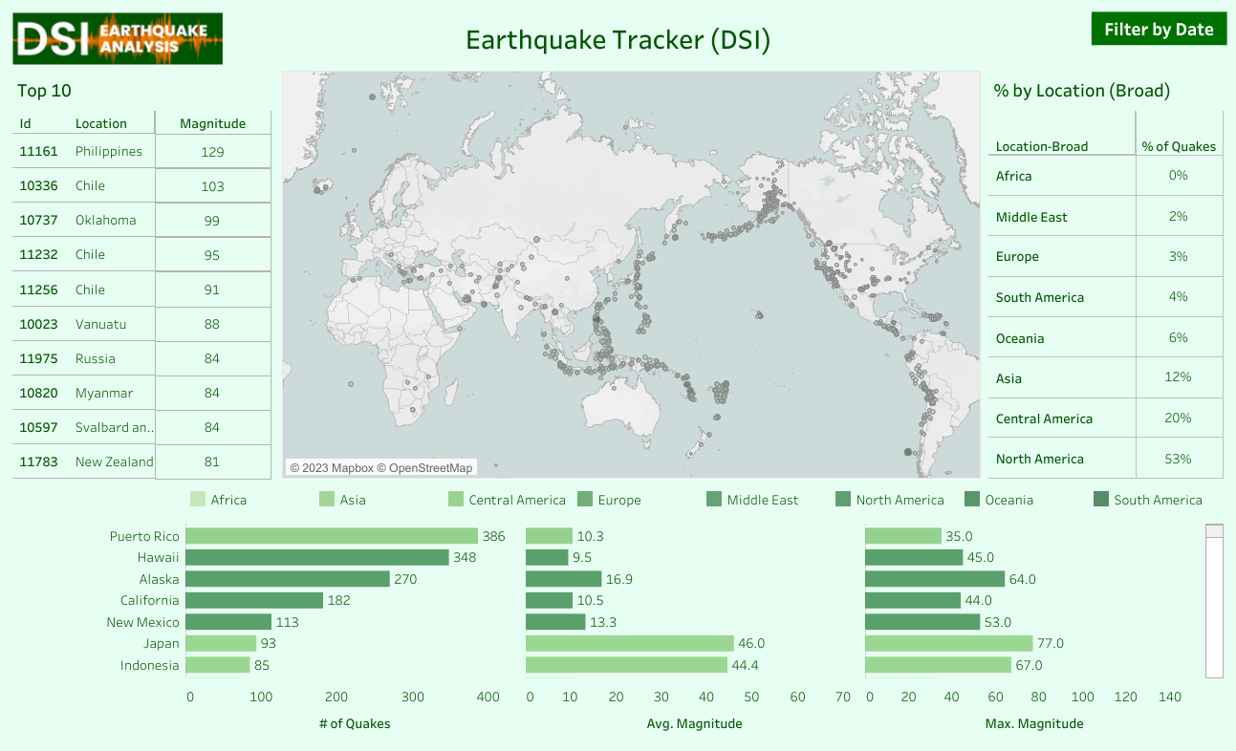This screenshot has width=1236, height=751.
Task: Click Id 10737 in the Top 10 table
Action: [38, 220]
